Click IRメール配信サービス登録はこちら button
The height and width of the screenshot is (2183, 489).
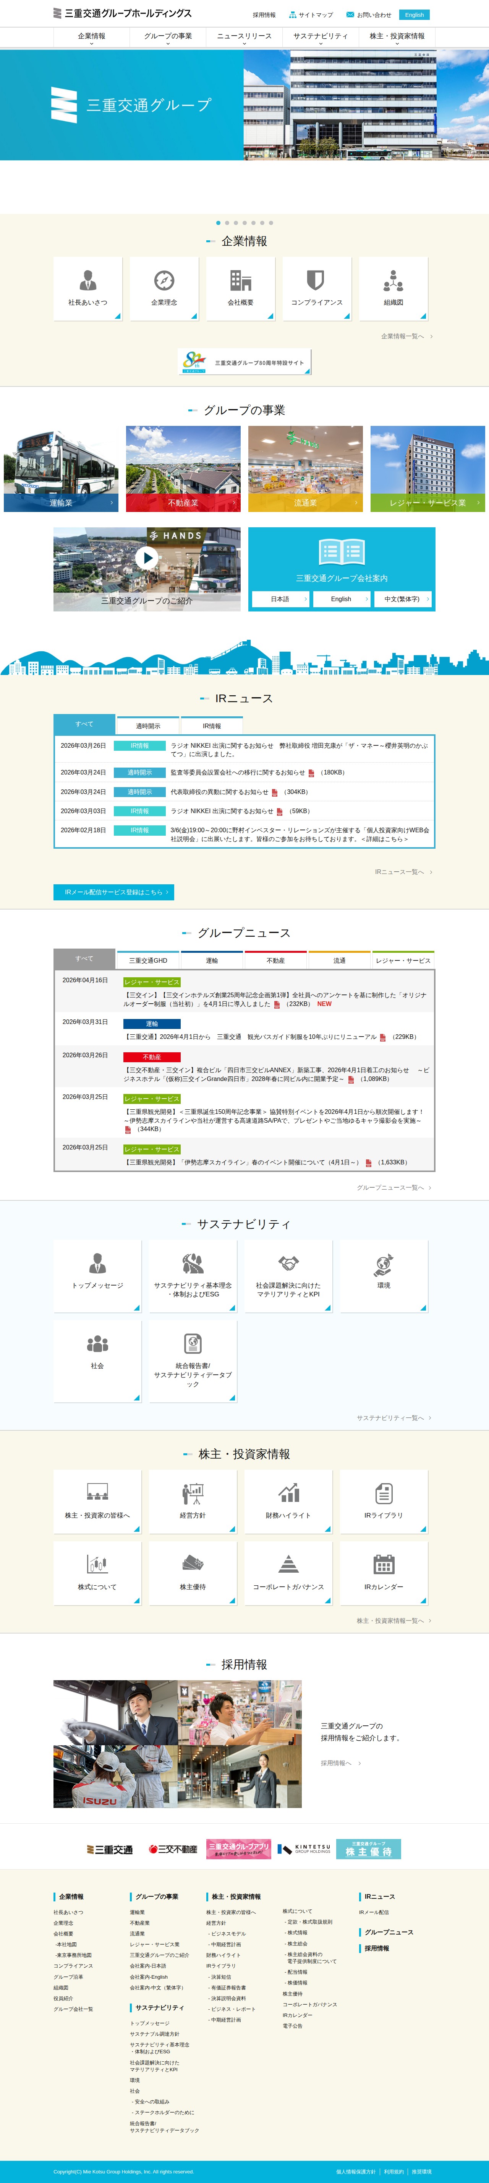point(113,892)
